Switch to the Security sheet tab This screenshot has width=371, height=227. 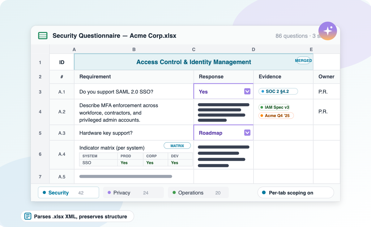point(68,192)
